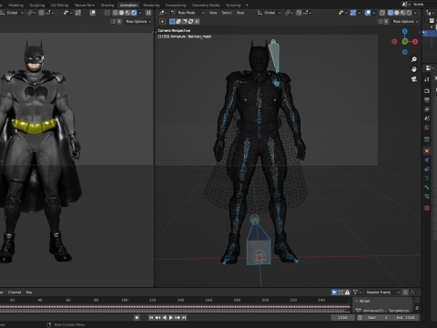Toggle only-show-errors warning filter in timeline
The height and width of the screenshot is (328, 437).
[x=347, y=292]
